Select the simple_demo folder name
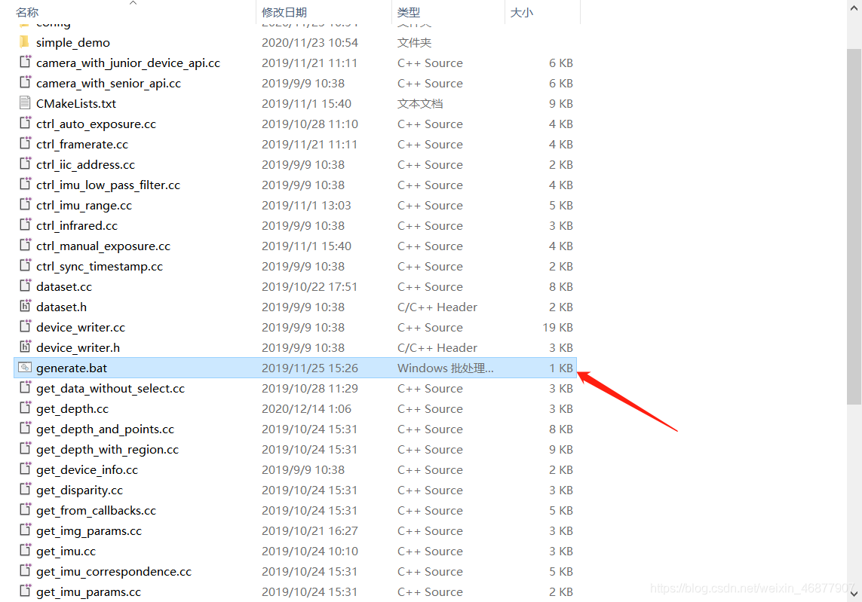Image resolution: width=862 pixels, height=602 pixels. coord(73,43)
